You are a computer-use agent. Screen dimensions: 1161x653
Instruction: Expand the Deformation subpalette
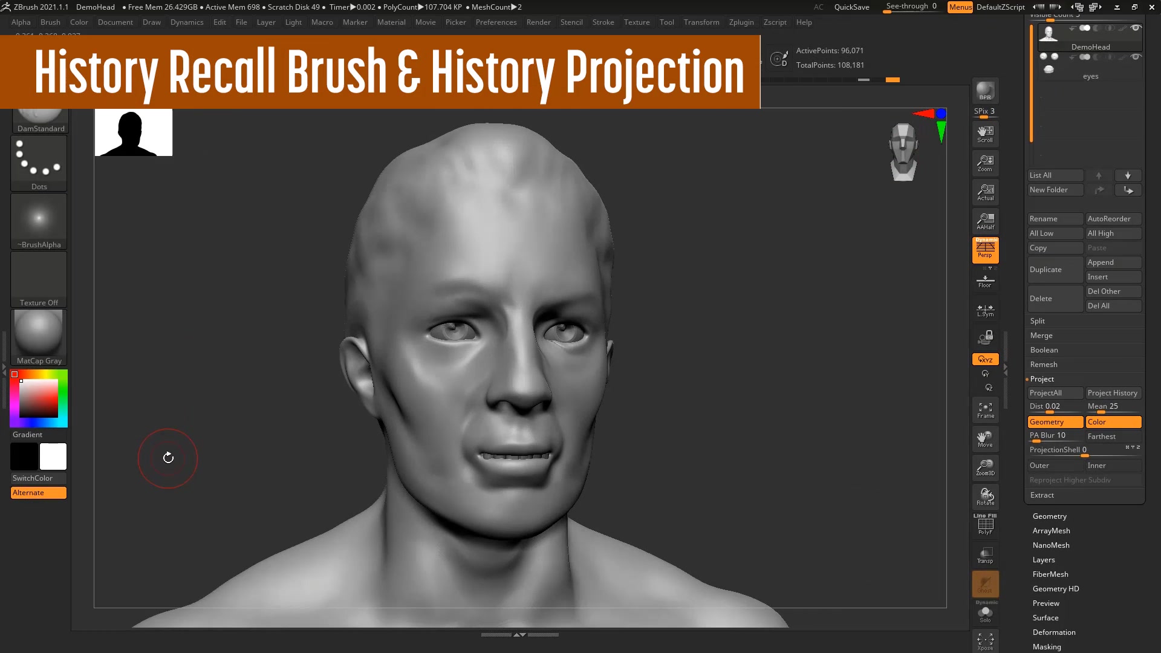click(x=1053, y=632)
